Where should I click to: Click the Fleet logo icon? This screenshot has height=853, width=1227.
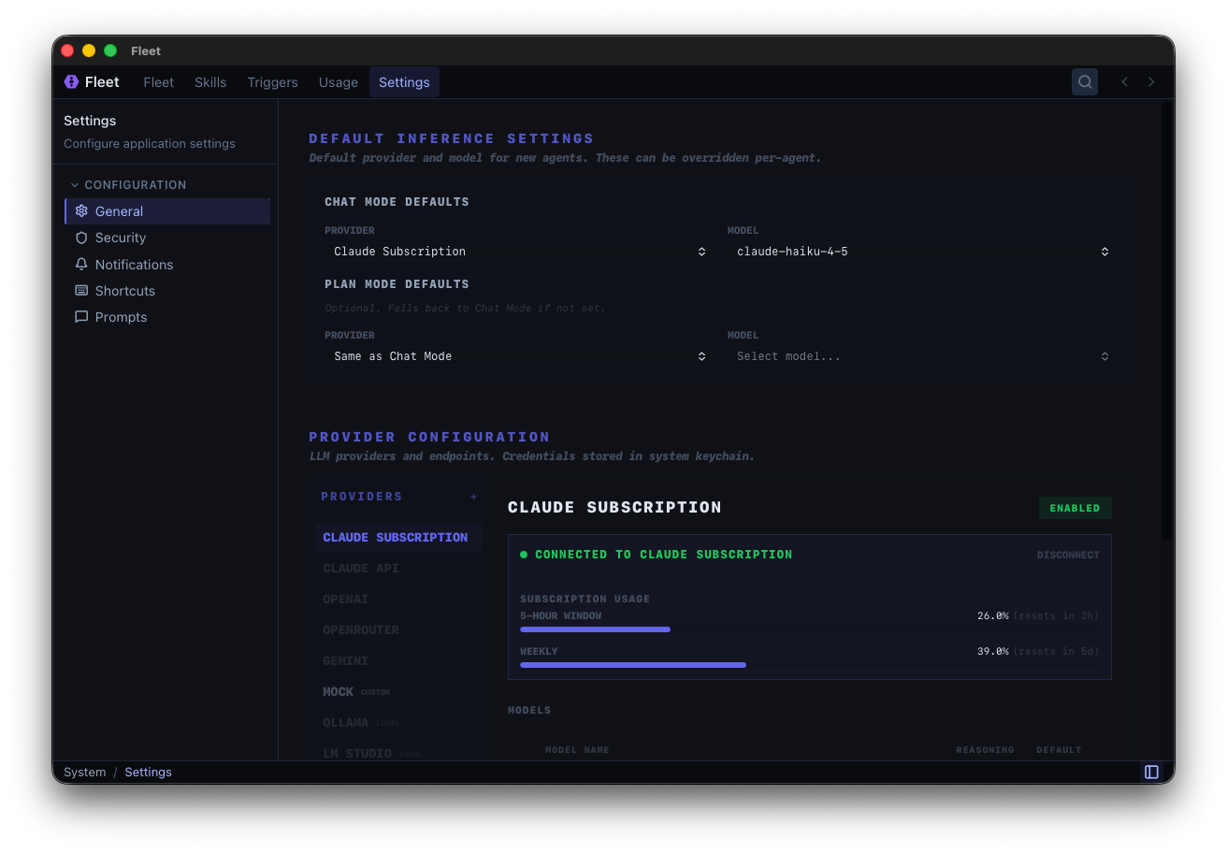pos(71,81)
